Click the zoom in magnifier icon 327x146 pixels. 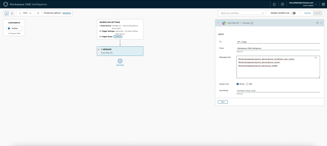pos(31,13)
